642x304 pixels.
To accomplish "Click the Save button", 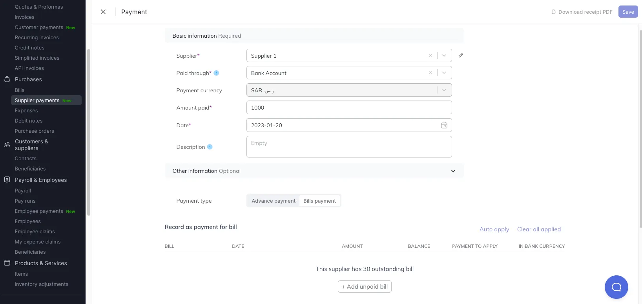I will tap(627, 12).
